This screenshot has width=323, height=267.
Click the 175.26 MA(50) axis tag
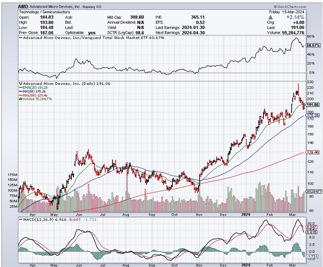313,115
